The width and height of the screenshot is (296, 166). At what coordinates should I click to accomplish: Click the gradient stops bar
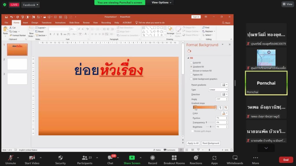pyautogui.click(x=205, y=107)
